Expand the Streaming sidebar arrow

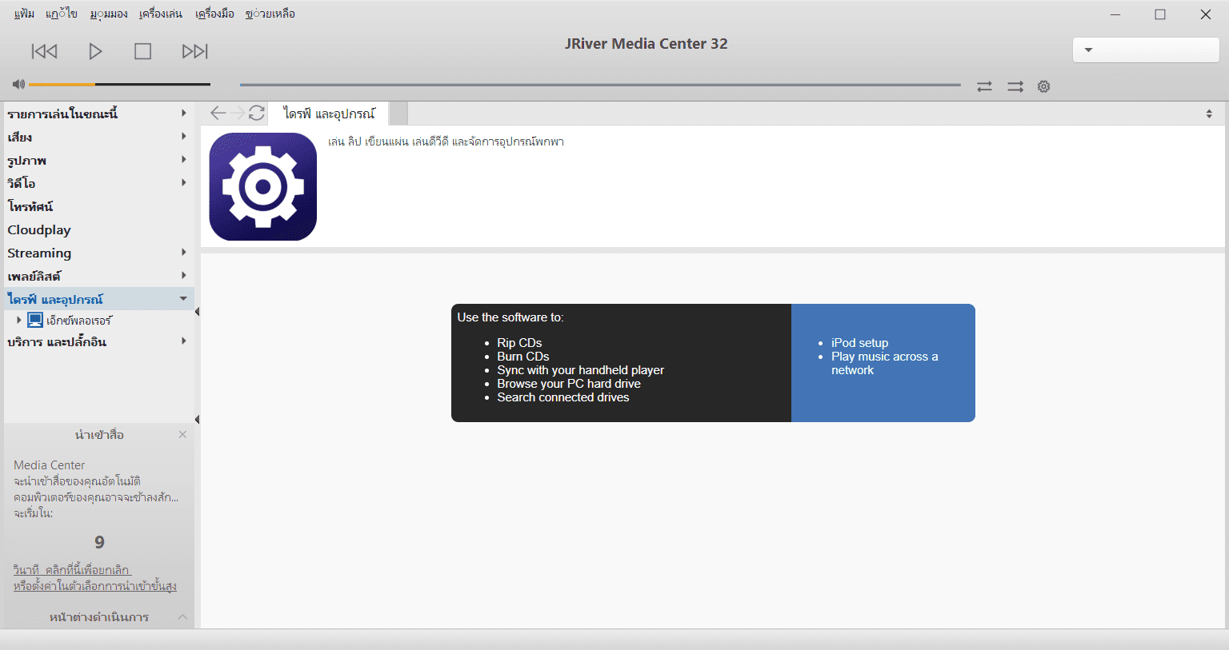pyautogui.click(x=184, y=253)
